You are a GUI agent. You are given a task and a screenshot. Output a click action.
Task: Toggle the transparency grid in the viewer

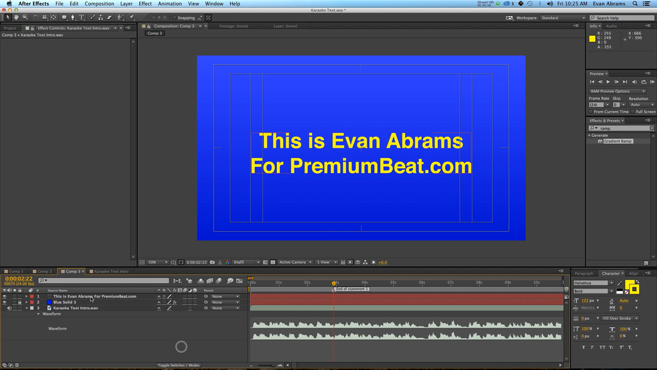[x=272, y=262]
